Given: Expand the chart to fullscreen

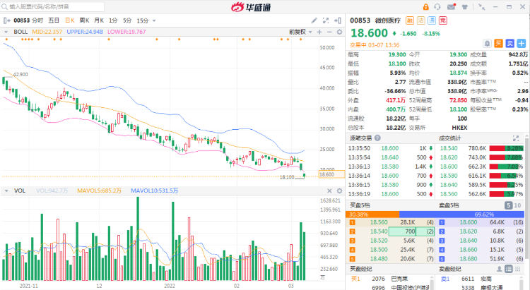Looking at the screenshot, I should (326, 20).
